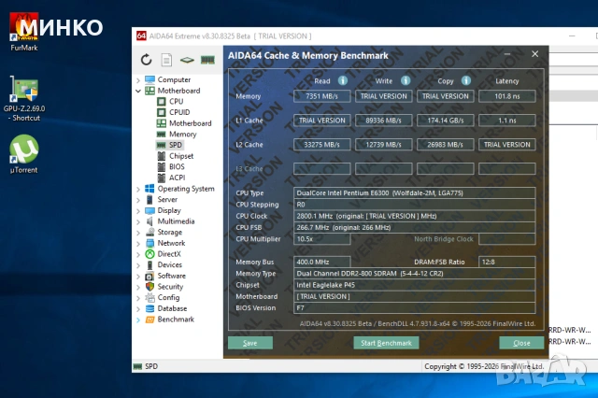Click the AIDA64 refresh toolbar icon

146,60
